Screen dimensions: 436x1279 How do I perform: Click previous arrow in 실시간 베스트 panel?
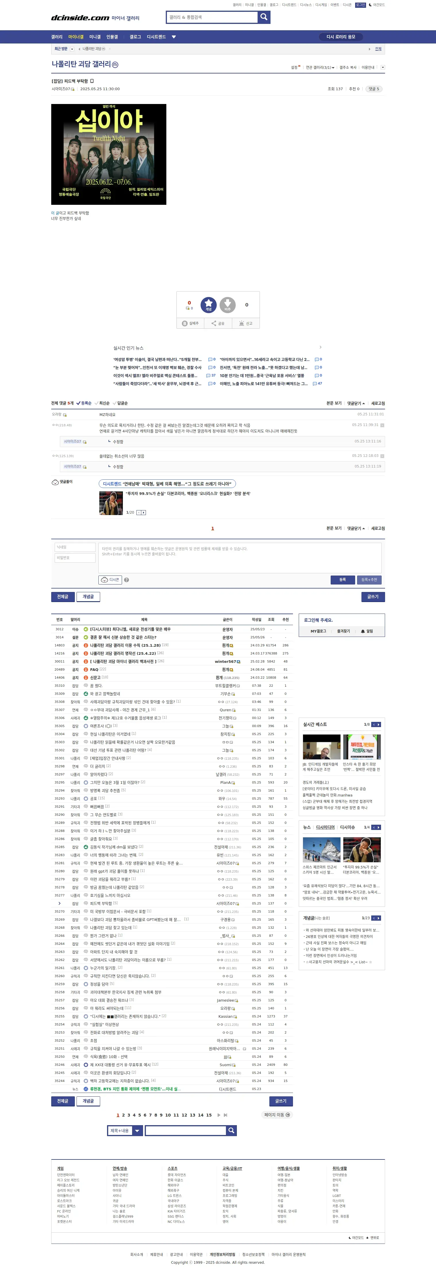pyautogui.click(x=374, y=724)
